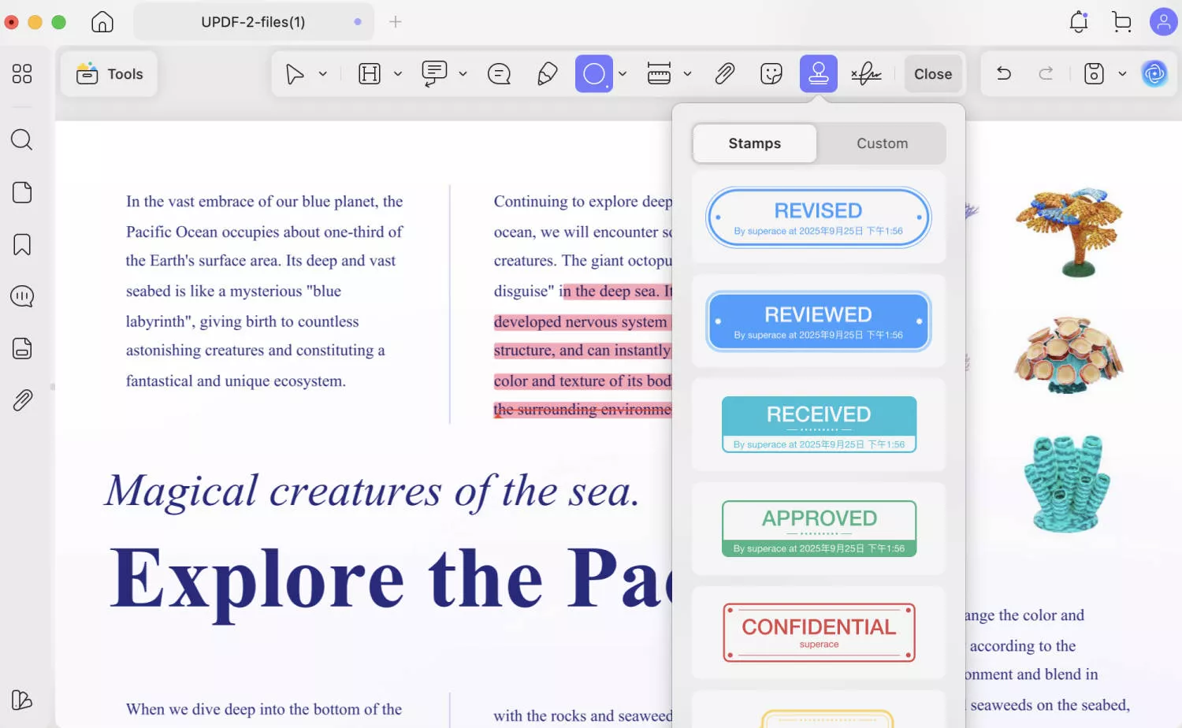Select the arrow selection tool
The image size is (1182, 728).
click(x=295, y=73)
